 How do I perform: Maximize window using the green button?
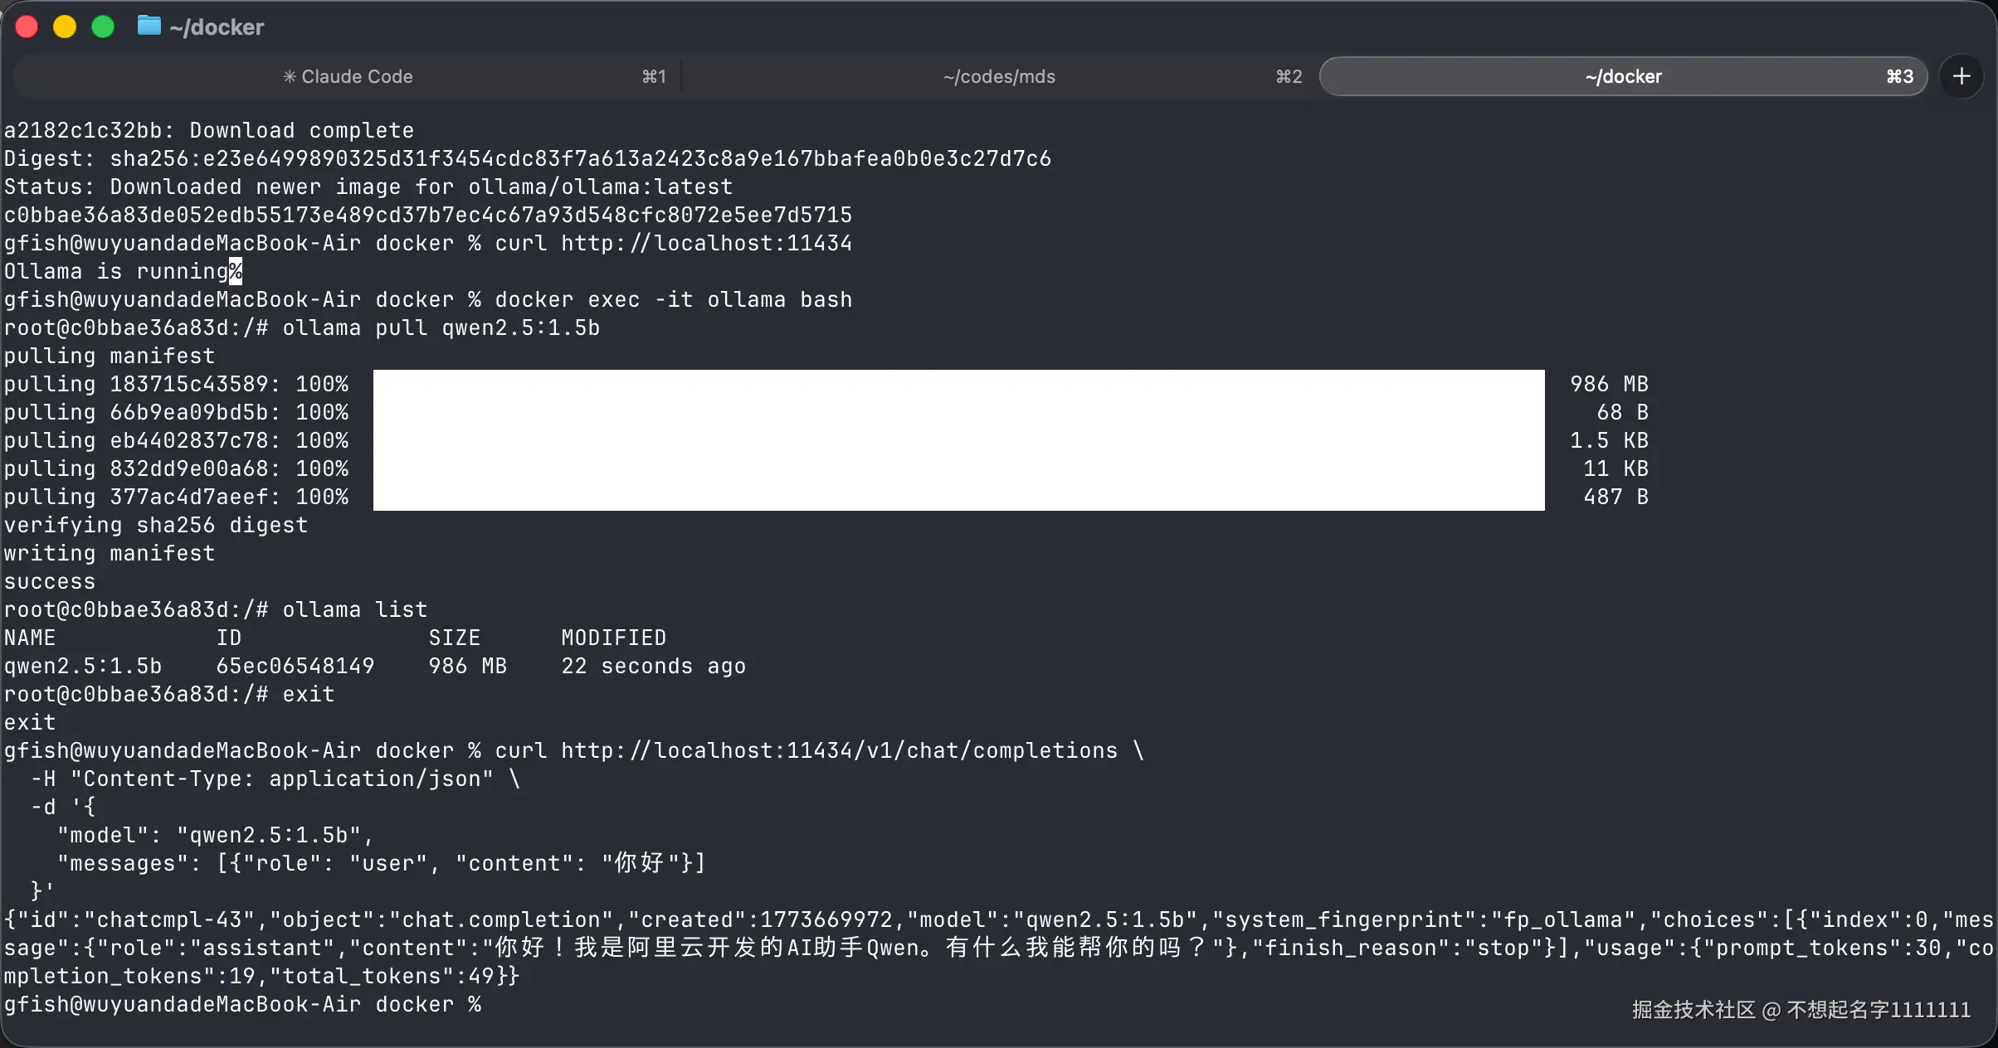click(103, 27)
